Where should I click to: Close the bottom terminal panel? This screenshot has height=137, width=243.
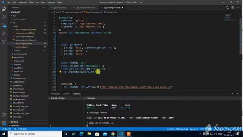click(x=238, y=94)
